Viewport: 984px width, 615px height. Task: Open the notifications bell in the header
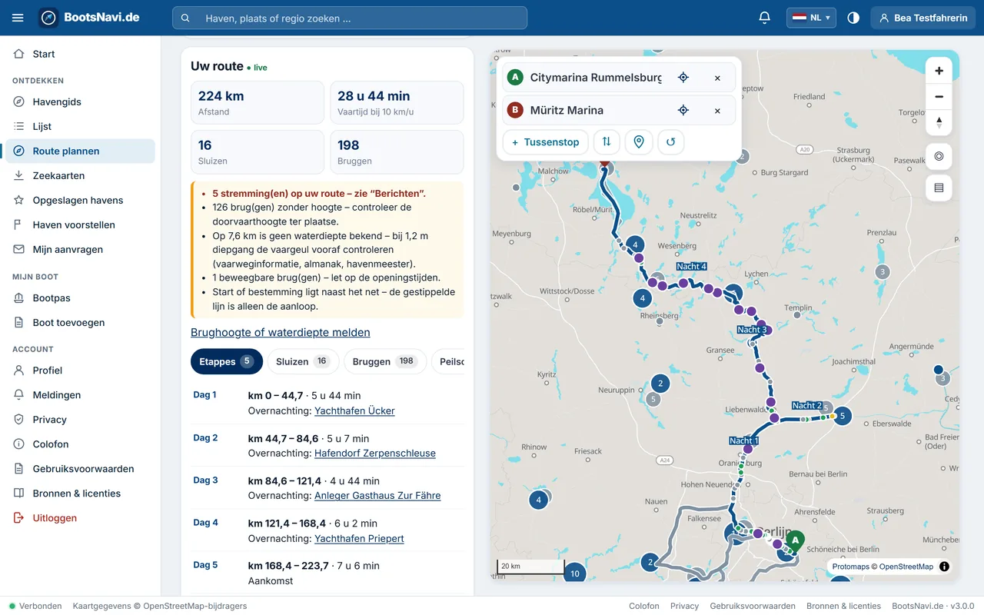764,18
